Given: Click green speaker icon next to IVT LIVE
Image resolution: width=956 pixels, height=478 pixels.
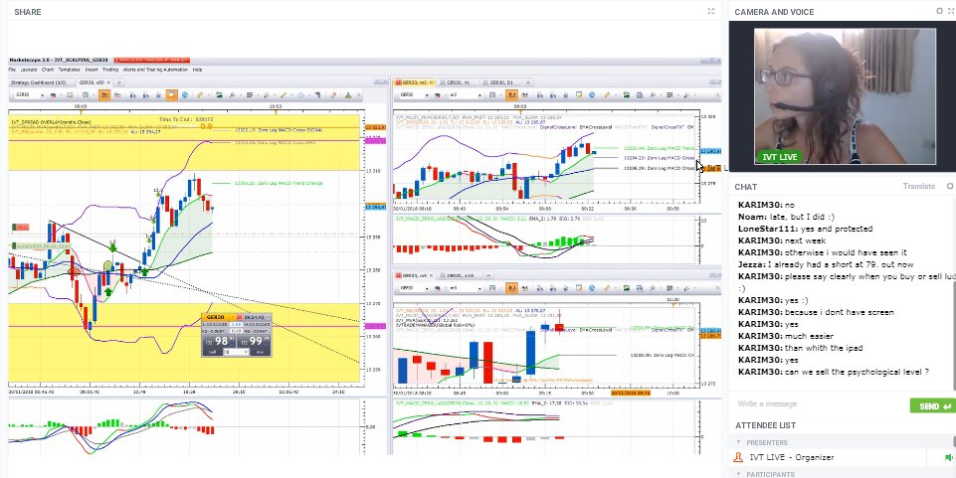Looking at the screenshot, I should coord(949,457).
